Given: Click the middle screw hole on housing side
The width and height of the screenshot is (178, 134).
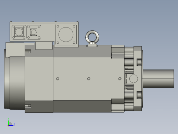Looking at the screenshot, I should pyautogui.click(x=89, y=79).
